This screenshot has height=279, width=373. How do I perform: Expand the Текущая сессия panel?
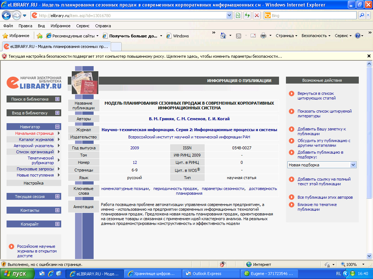point(57,197)
